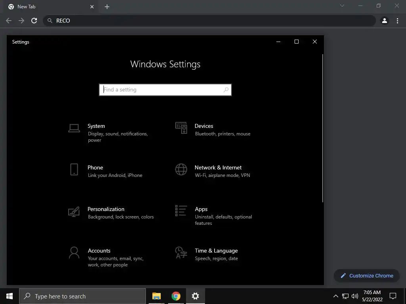The width and height of the screenshot is (406, 304).
Task: Open the Windows Start menu
Action: coord(10,296)
